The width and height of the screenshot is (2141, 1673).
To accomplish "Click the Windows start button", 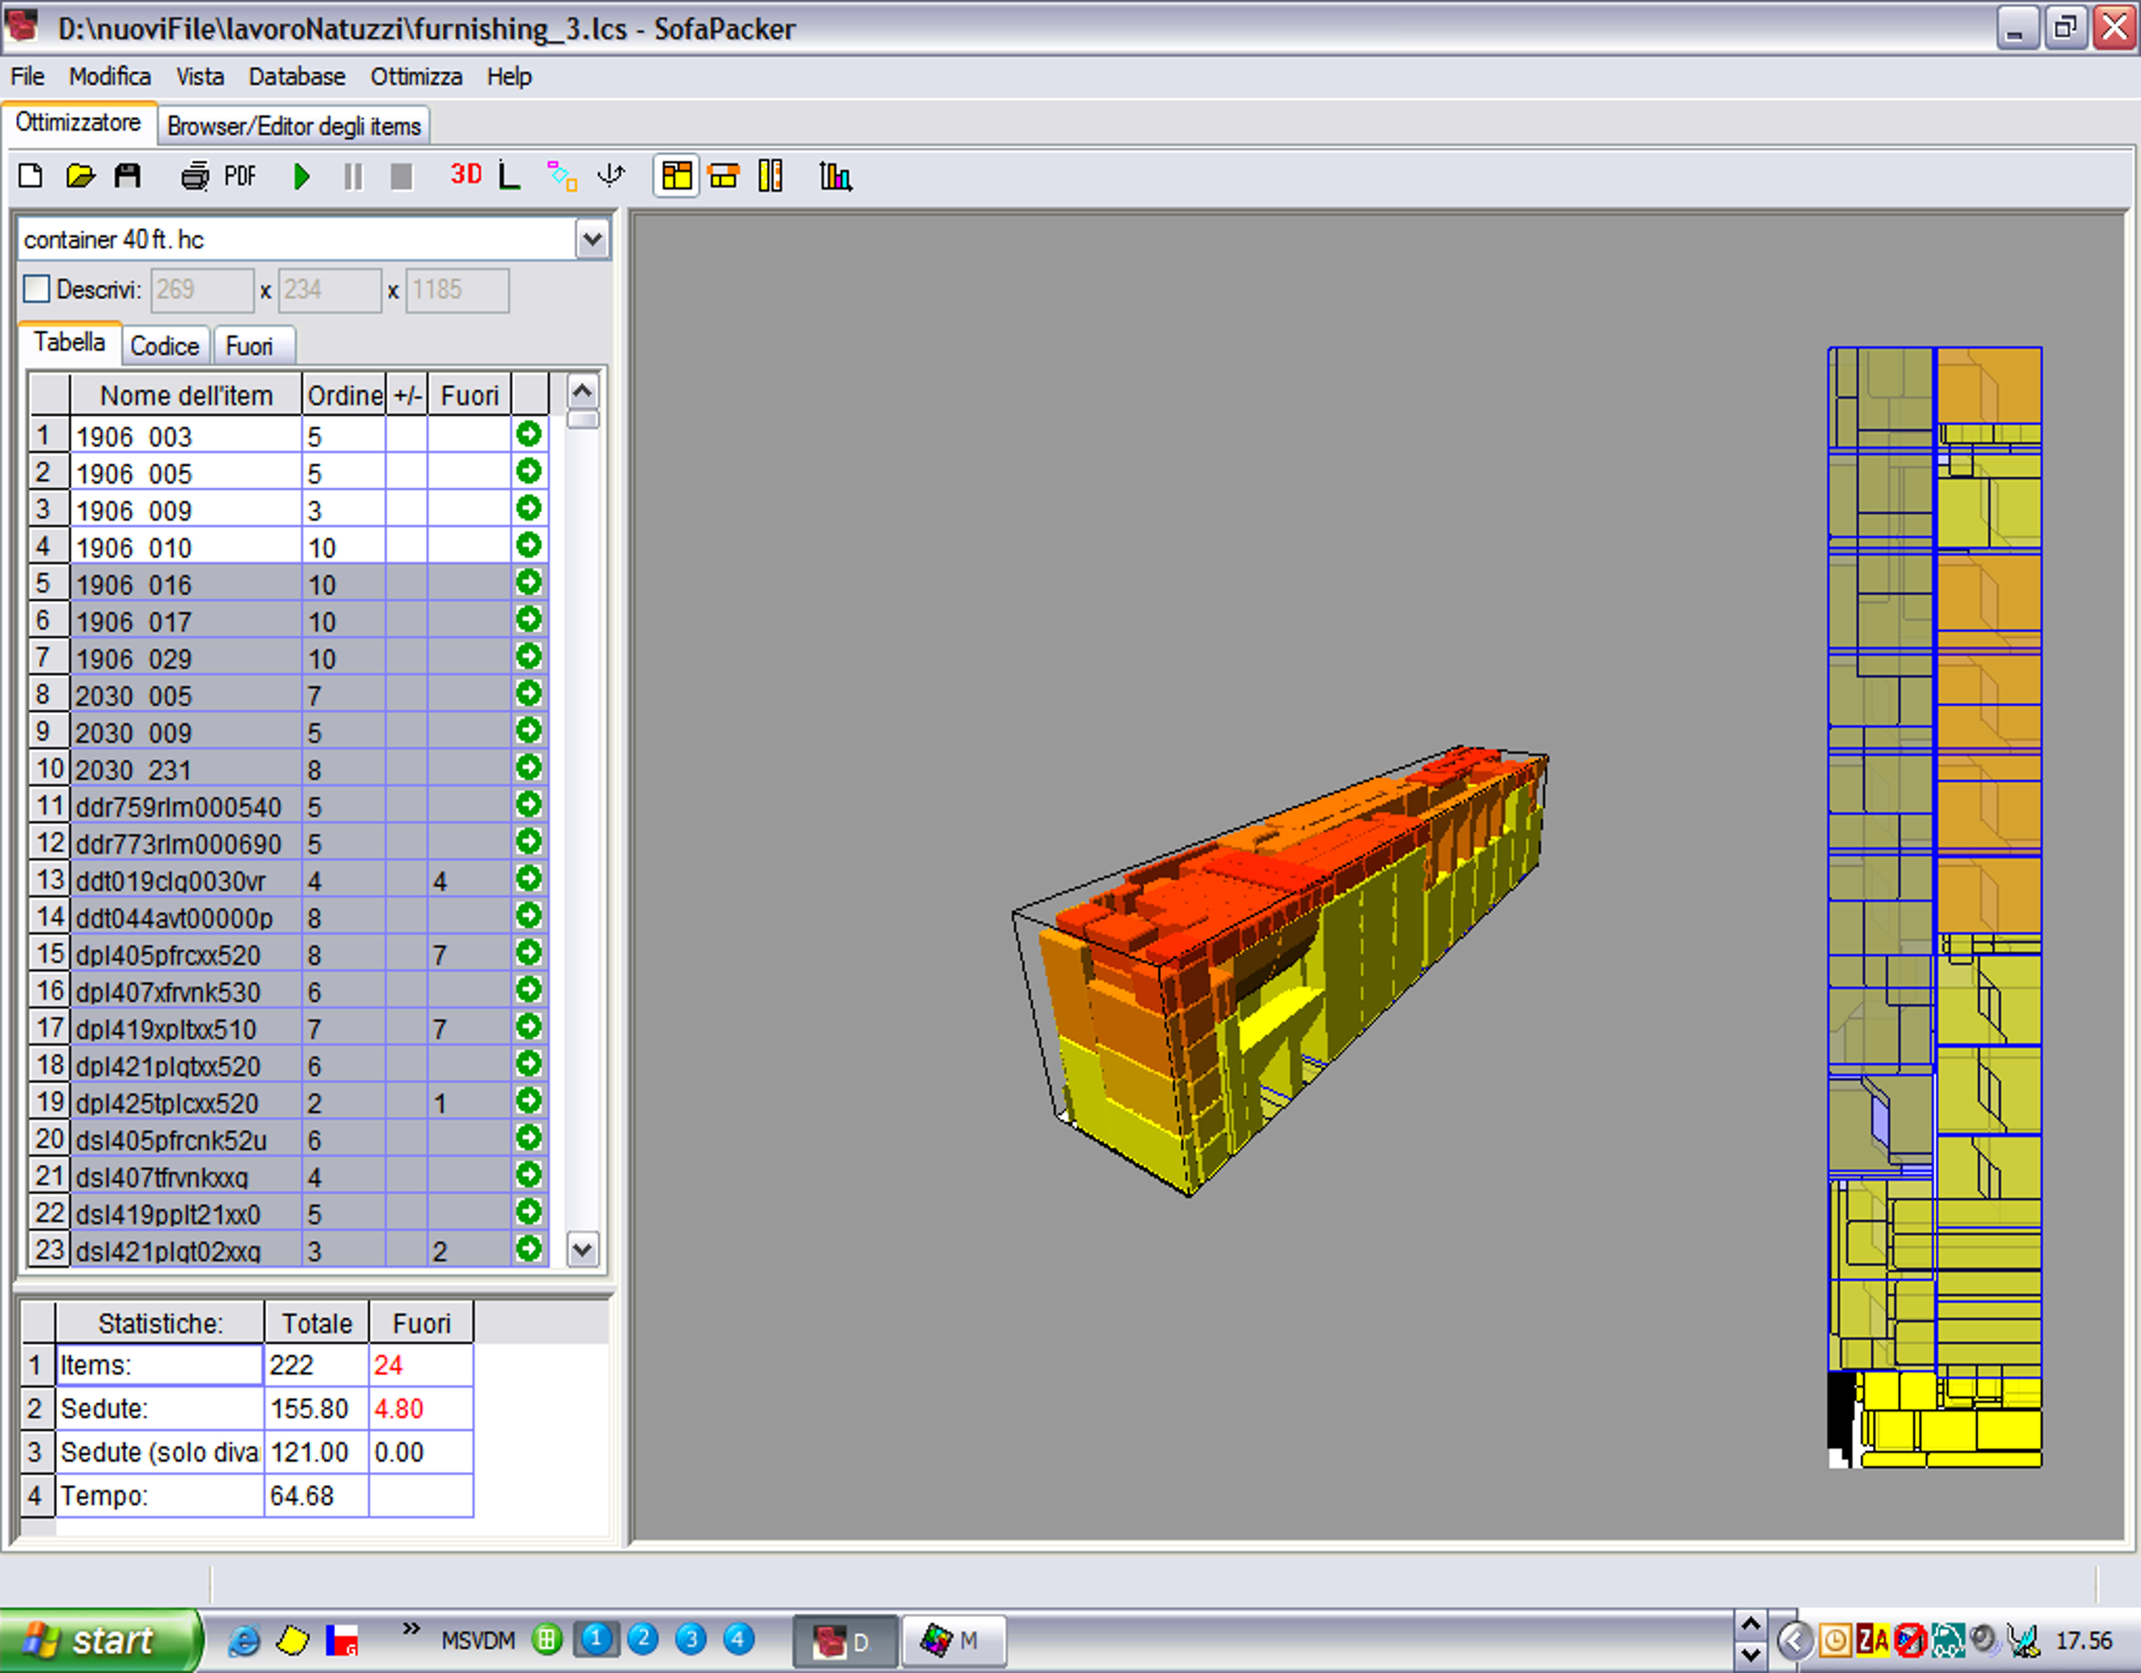I will tap(100, 1640).
